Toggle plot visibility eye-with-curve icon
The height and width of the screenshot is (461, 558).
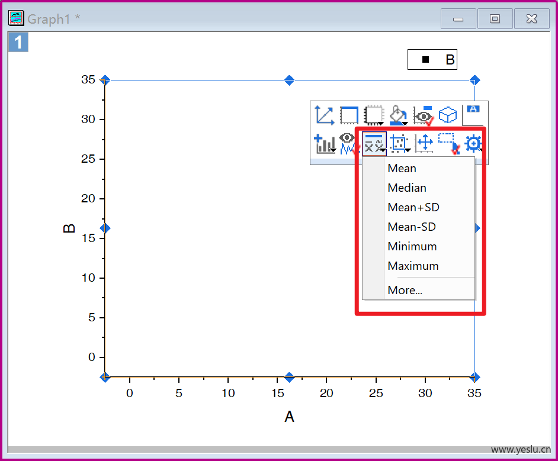coord(348,144)
